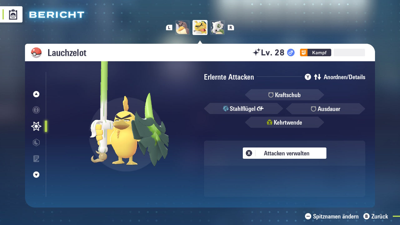Click Zurück to go back
The height and width of the screenshot is (225, 400).
click(x=376, y=216)
